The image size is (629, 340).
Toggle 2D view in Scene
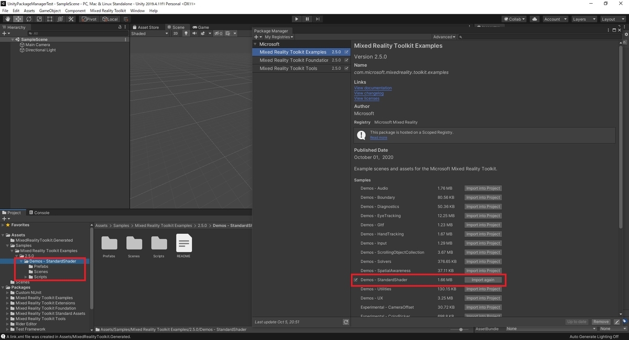tap(176, 33)
